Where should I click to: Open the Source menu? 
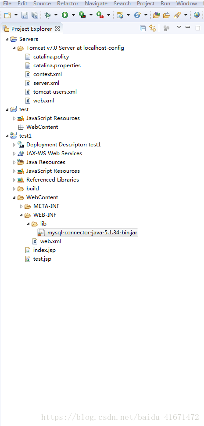coord(42,4)
